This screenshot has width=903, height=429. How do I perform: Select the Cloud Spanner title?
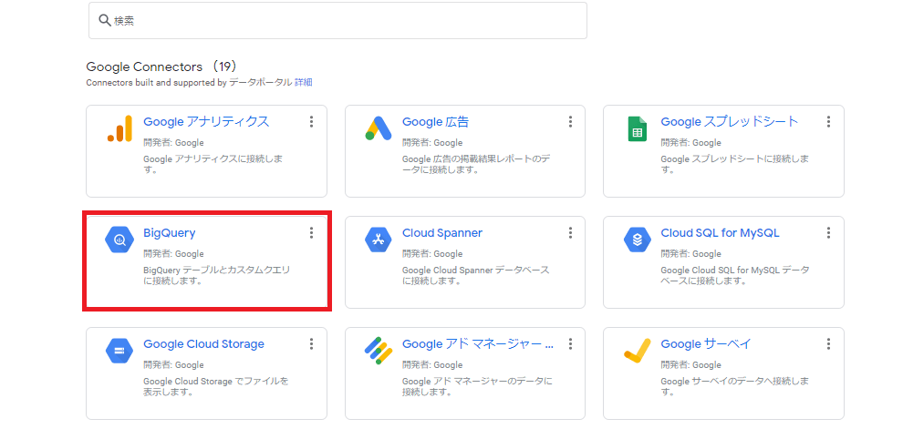[x=442, y=233]
